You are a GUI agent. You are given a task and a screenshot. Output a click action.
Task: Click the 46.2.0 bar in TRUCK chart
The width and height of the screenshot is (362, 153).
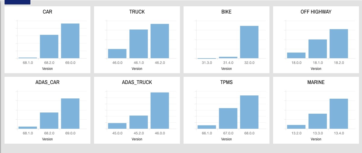tap(160, 41)
